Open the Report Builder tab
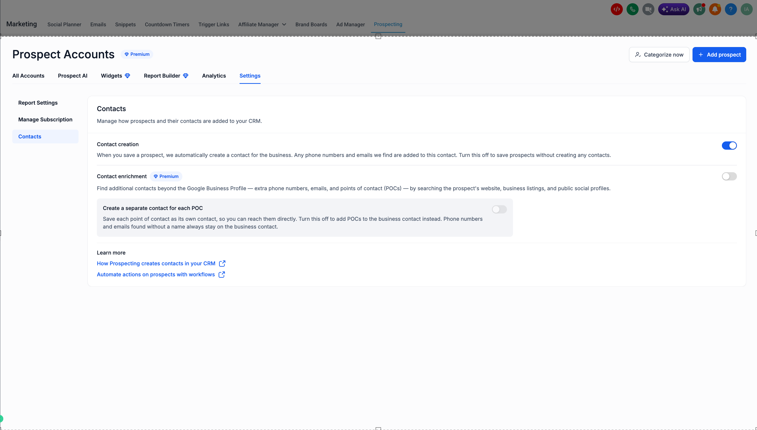Viewport: 757px width, 430px height. point(166,76)
